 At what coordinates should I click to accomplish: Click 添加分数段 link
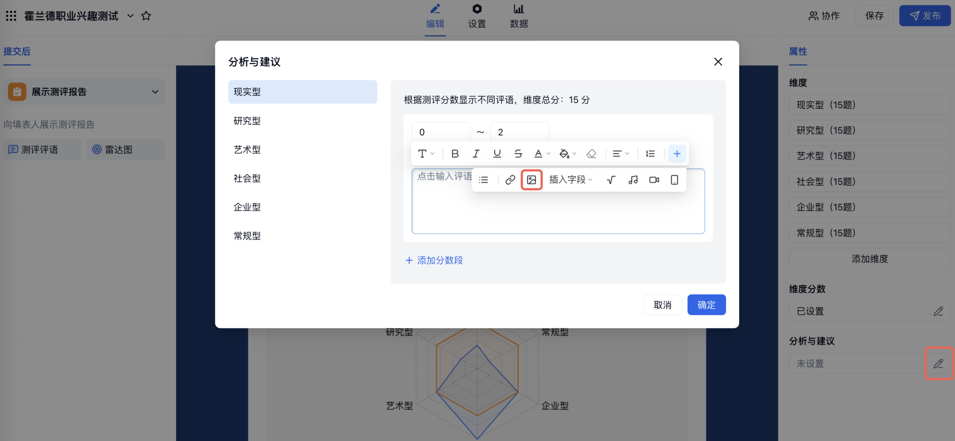(x=434, y=260)
